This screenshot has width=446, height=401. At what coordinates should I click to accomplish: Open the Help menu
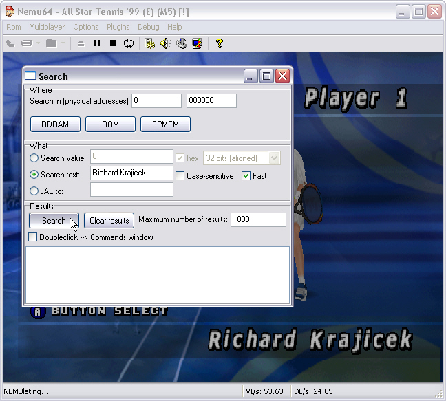point(175,27)
